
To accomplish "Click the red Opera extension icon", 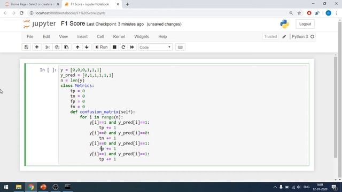I will [309, 13].
